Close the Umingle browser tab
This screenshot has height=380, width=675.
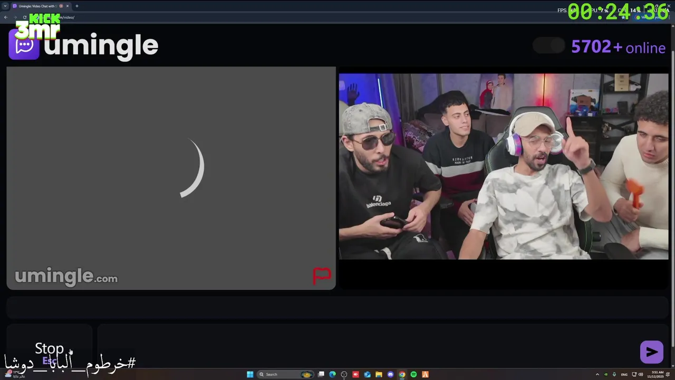pyautogui.click(x=67, y=6)
